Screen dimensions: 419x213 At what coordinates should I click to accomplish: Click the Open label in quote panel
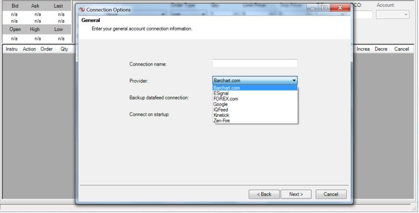(15, 30)
